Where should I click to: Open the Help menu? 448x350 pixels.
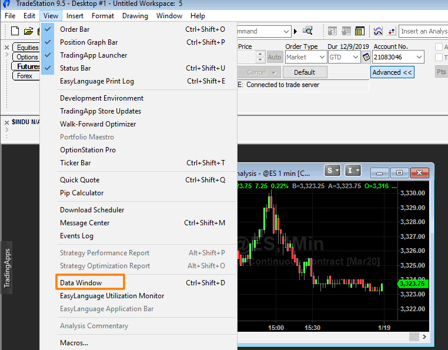coord(198,16)
